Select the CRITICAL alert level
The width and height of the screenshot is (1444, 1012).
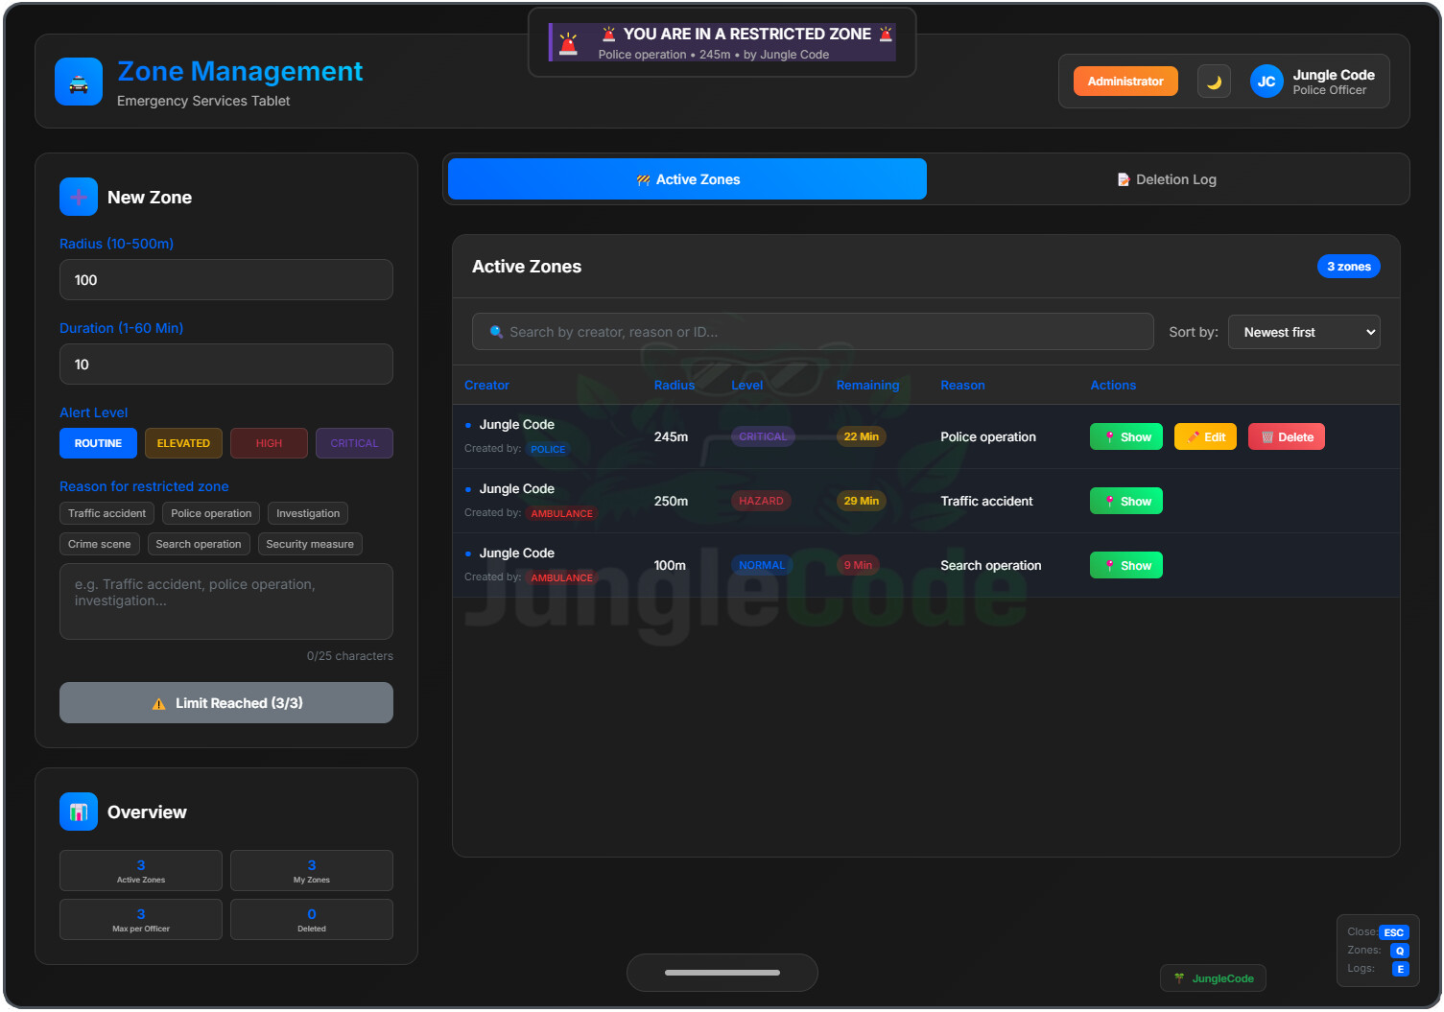[354, 442]
